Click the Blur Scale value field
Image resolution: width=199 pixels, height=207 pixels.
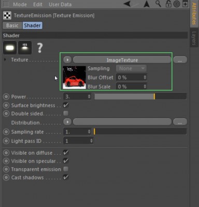[x=130, y=86]
